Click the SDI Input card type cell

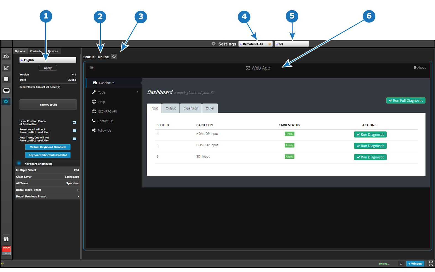(x=203, y=156)
